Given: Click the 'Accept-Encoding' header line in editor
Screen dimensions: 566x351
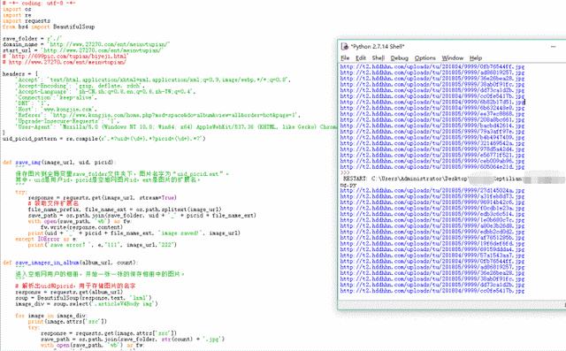Looking at the screenshot, I should (80, 86).
